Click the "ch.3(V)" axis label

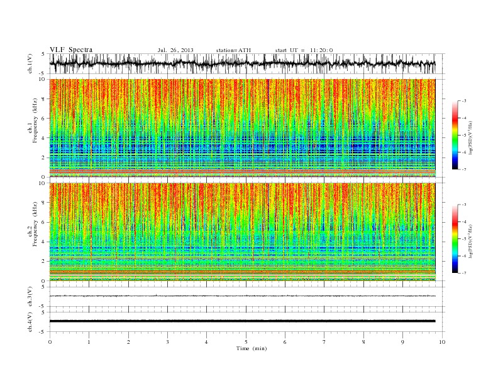coord(30,296)
